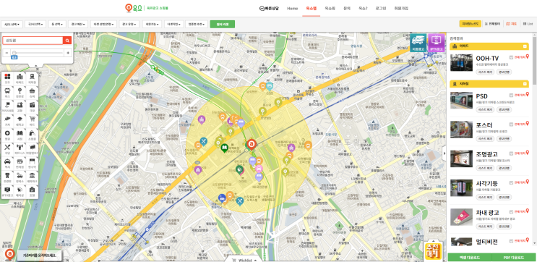Open the Home menu item
This screenshot has width=537, height=262.
tap(293, 8)
